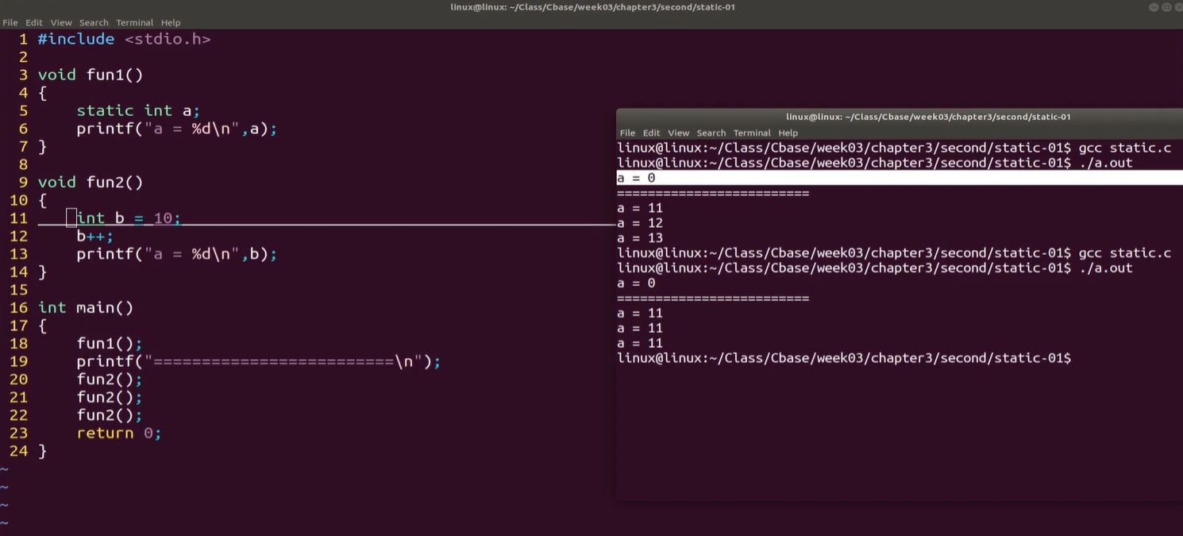The image size is (1183, 536).
Task: Open File menu in the front static-01 terminal
Action: pos(627,133)
